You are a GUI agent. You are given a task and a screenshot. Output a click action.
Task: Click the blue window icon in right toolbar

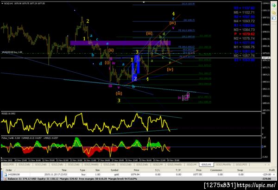(x=274, y=18)
